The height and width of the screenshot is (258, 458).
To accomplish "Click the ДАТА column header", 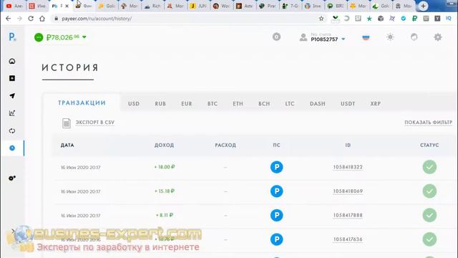I will (67, 145).
